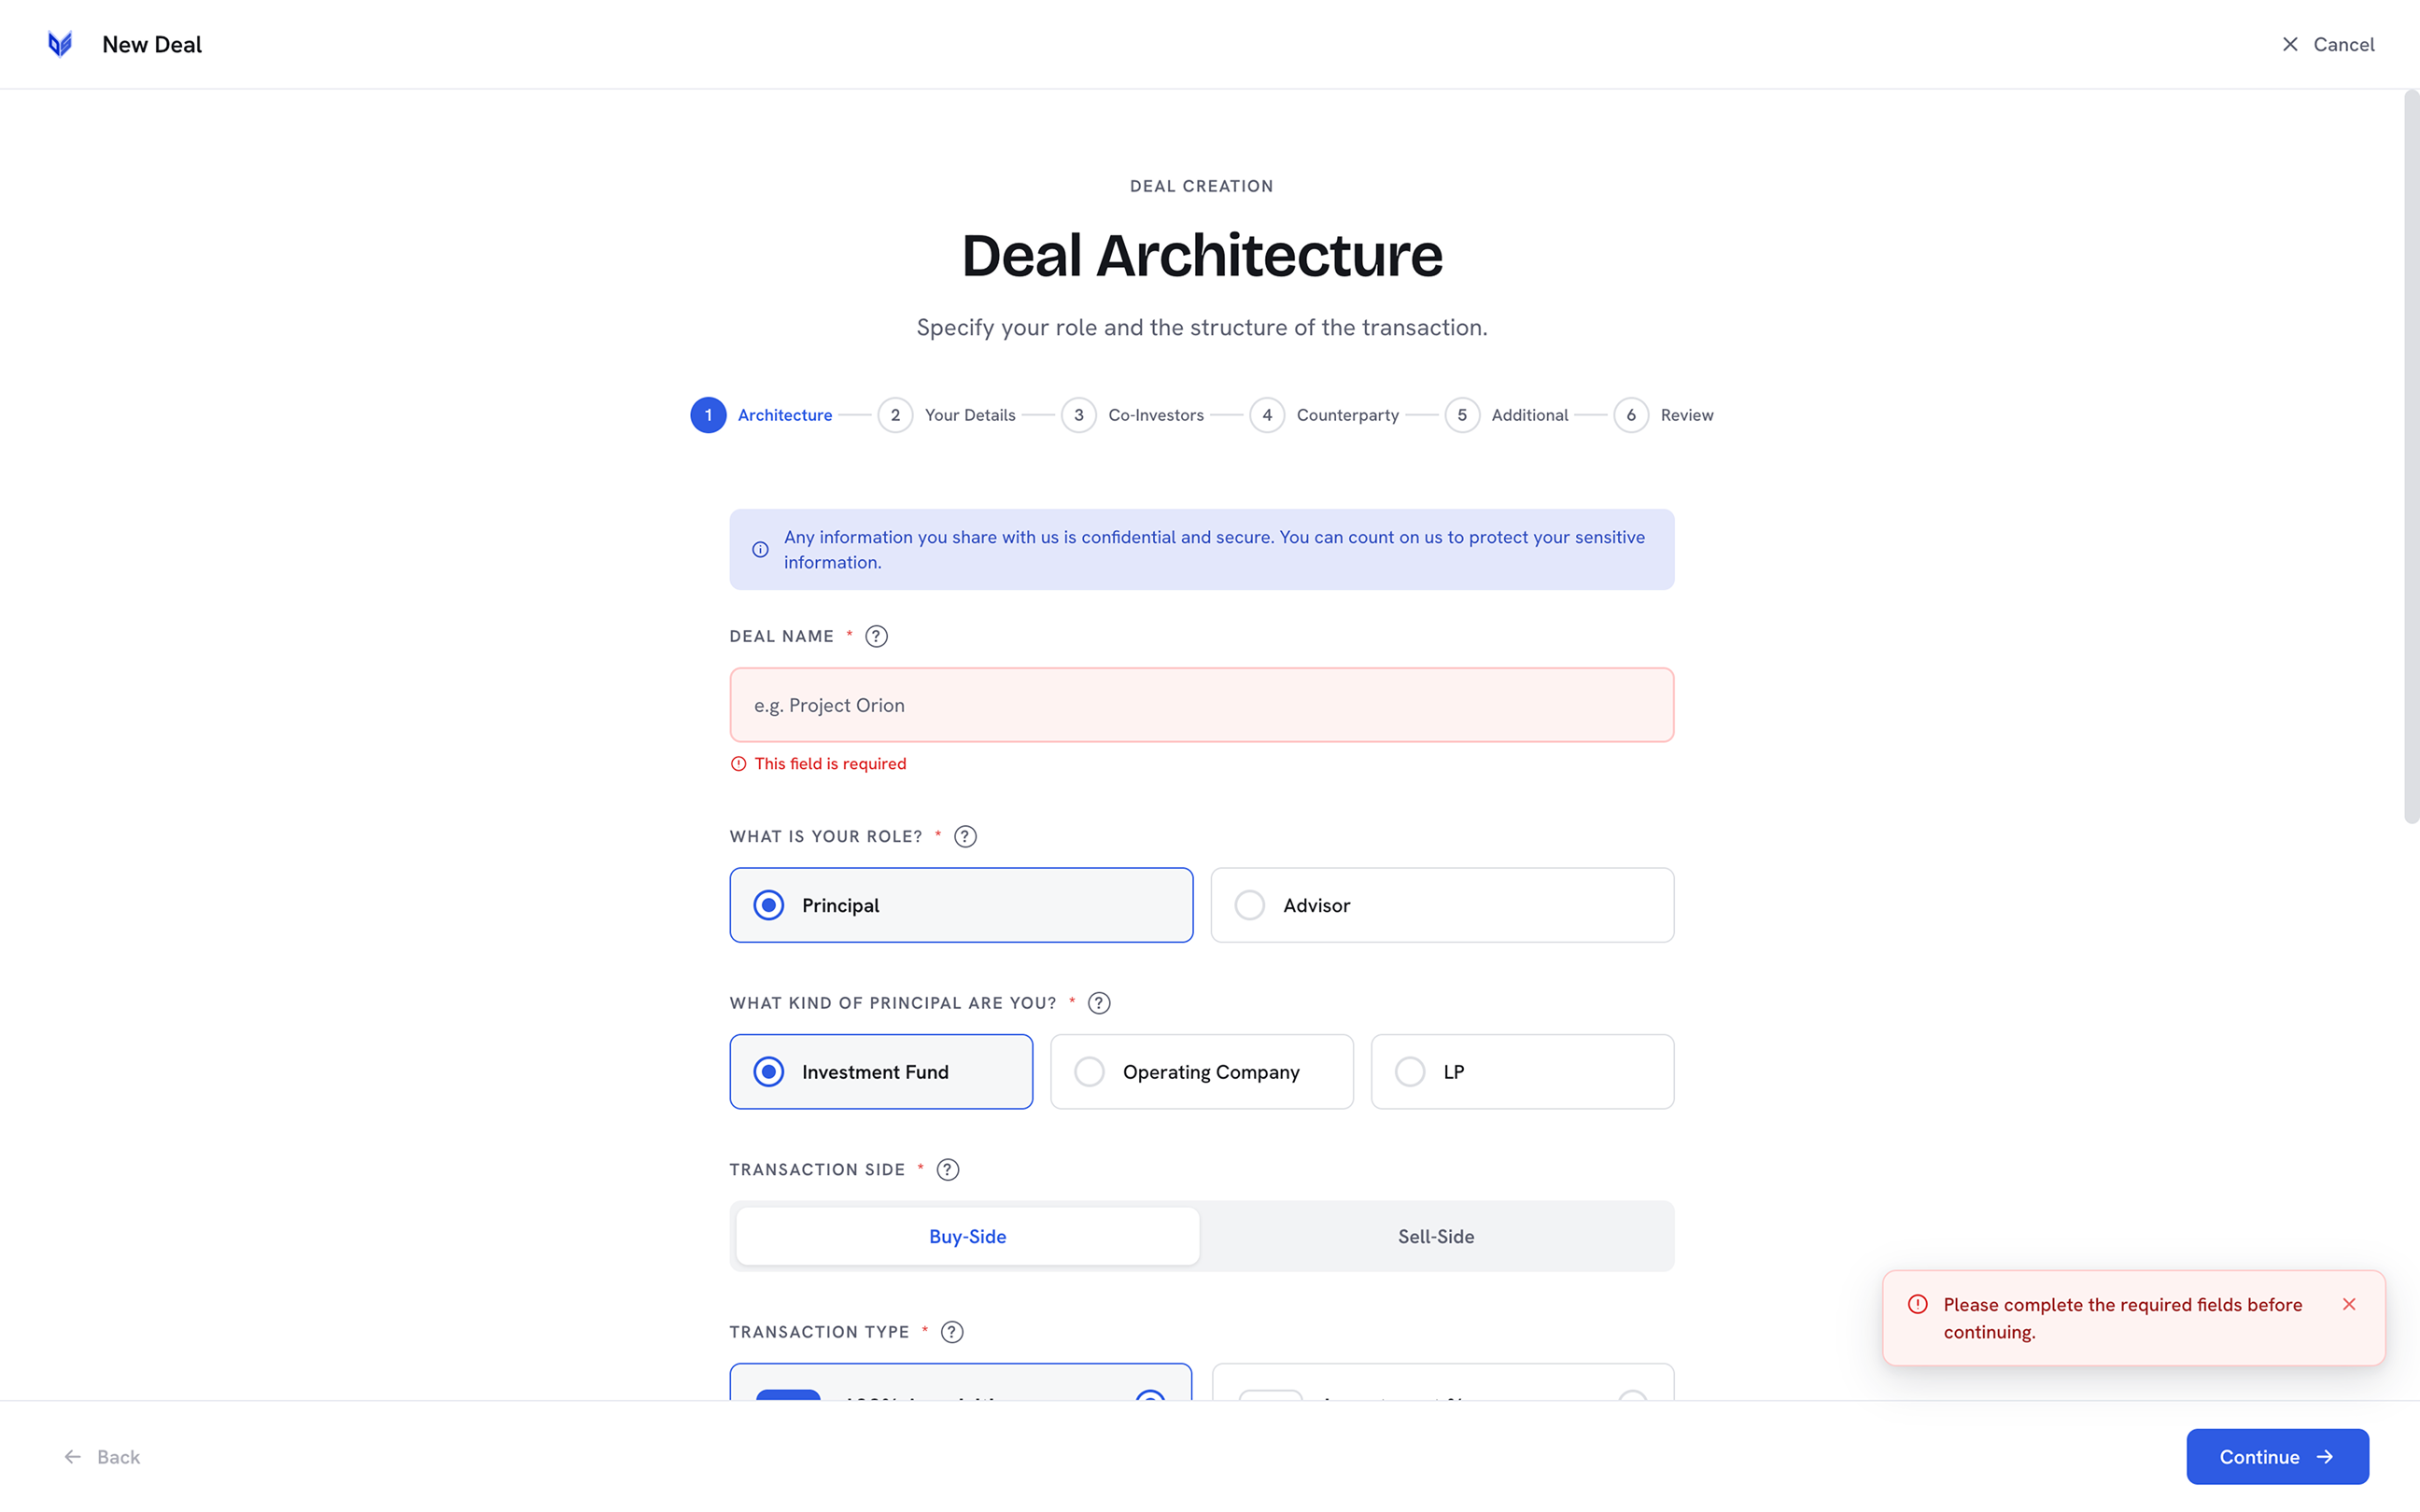Click the Continue button
The height and width of the screenshot is (1512, 2420).
point(2277,1457)
